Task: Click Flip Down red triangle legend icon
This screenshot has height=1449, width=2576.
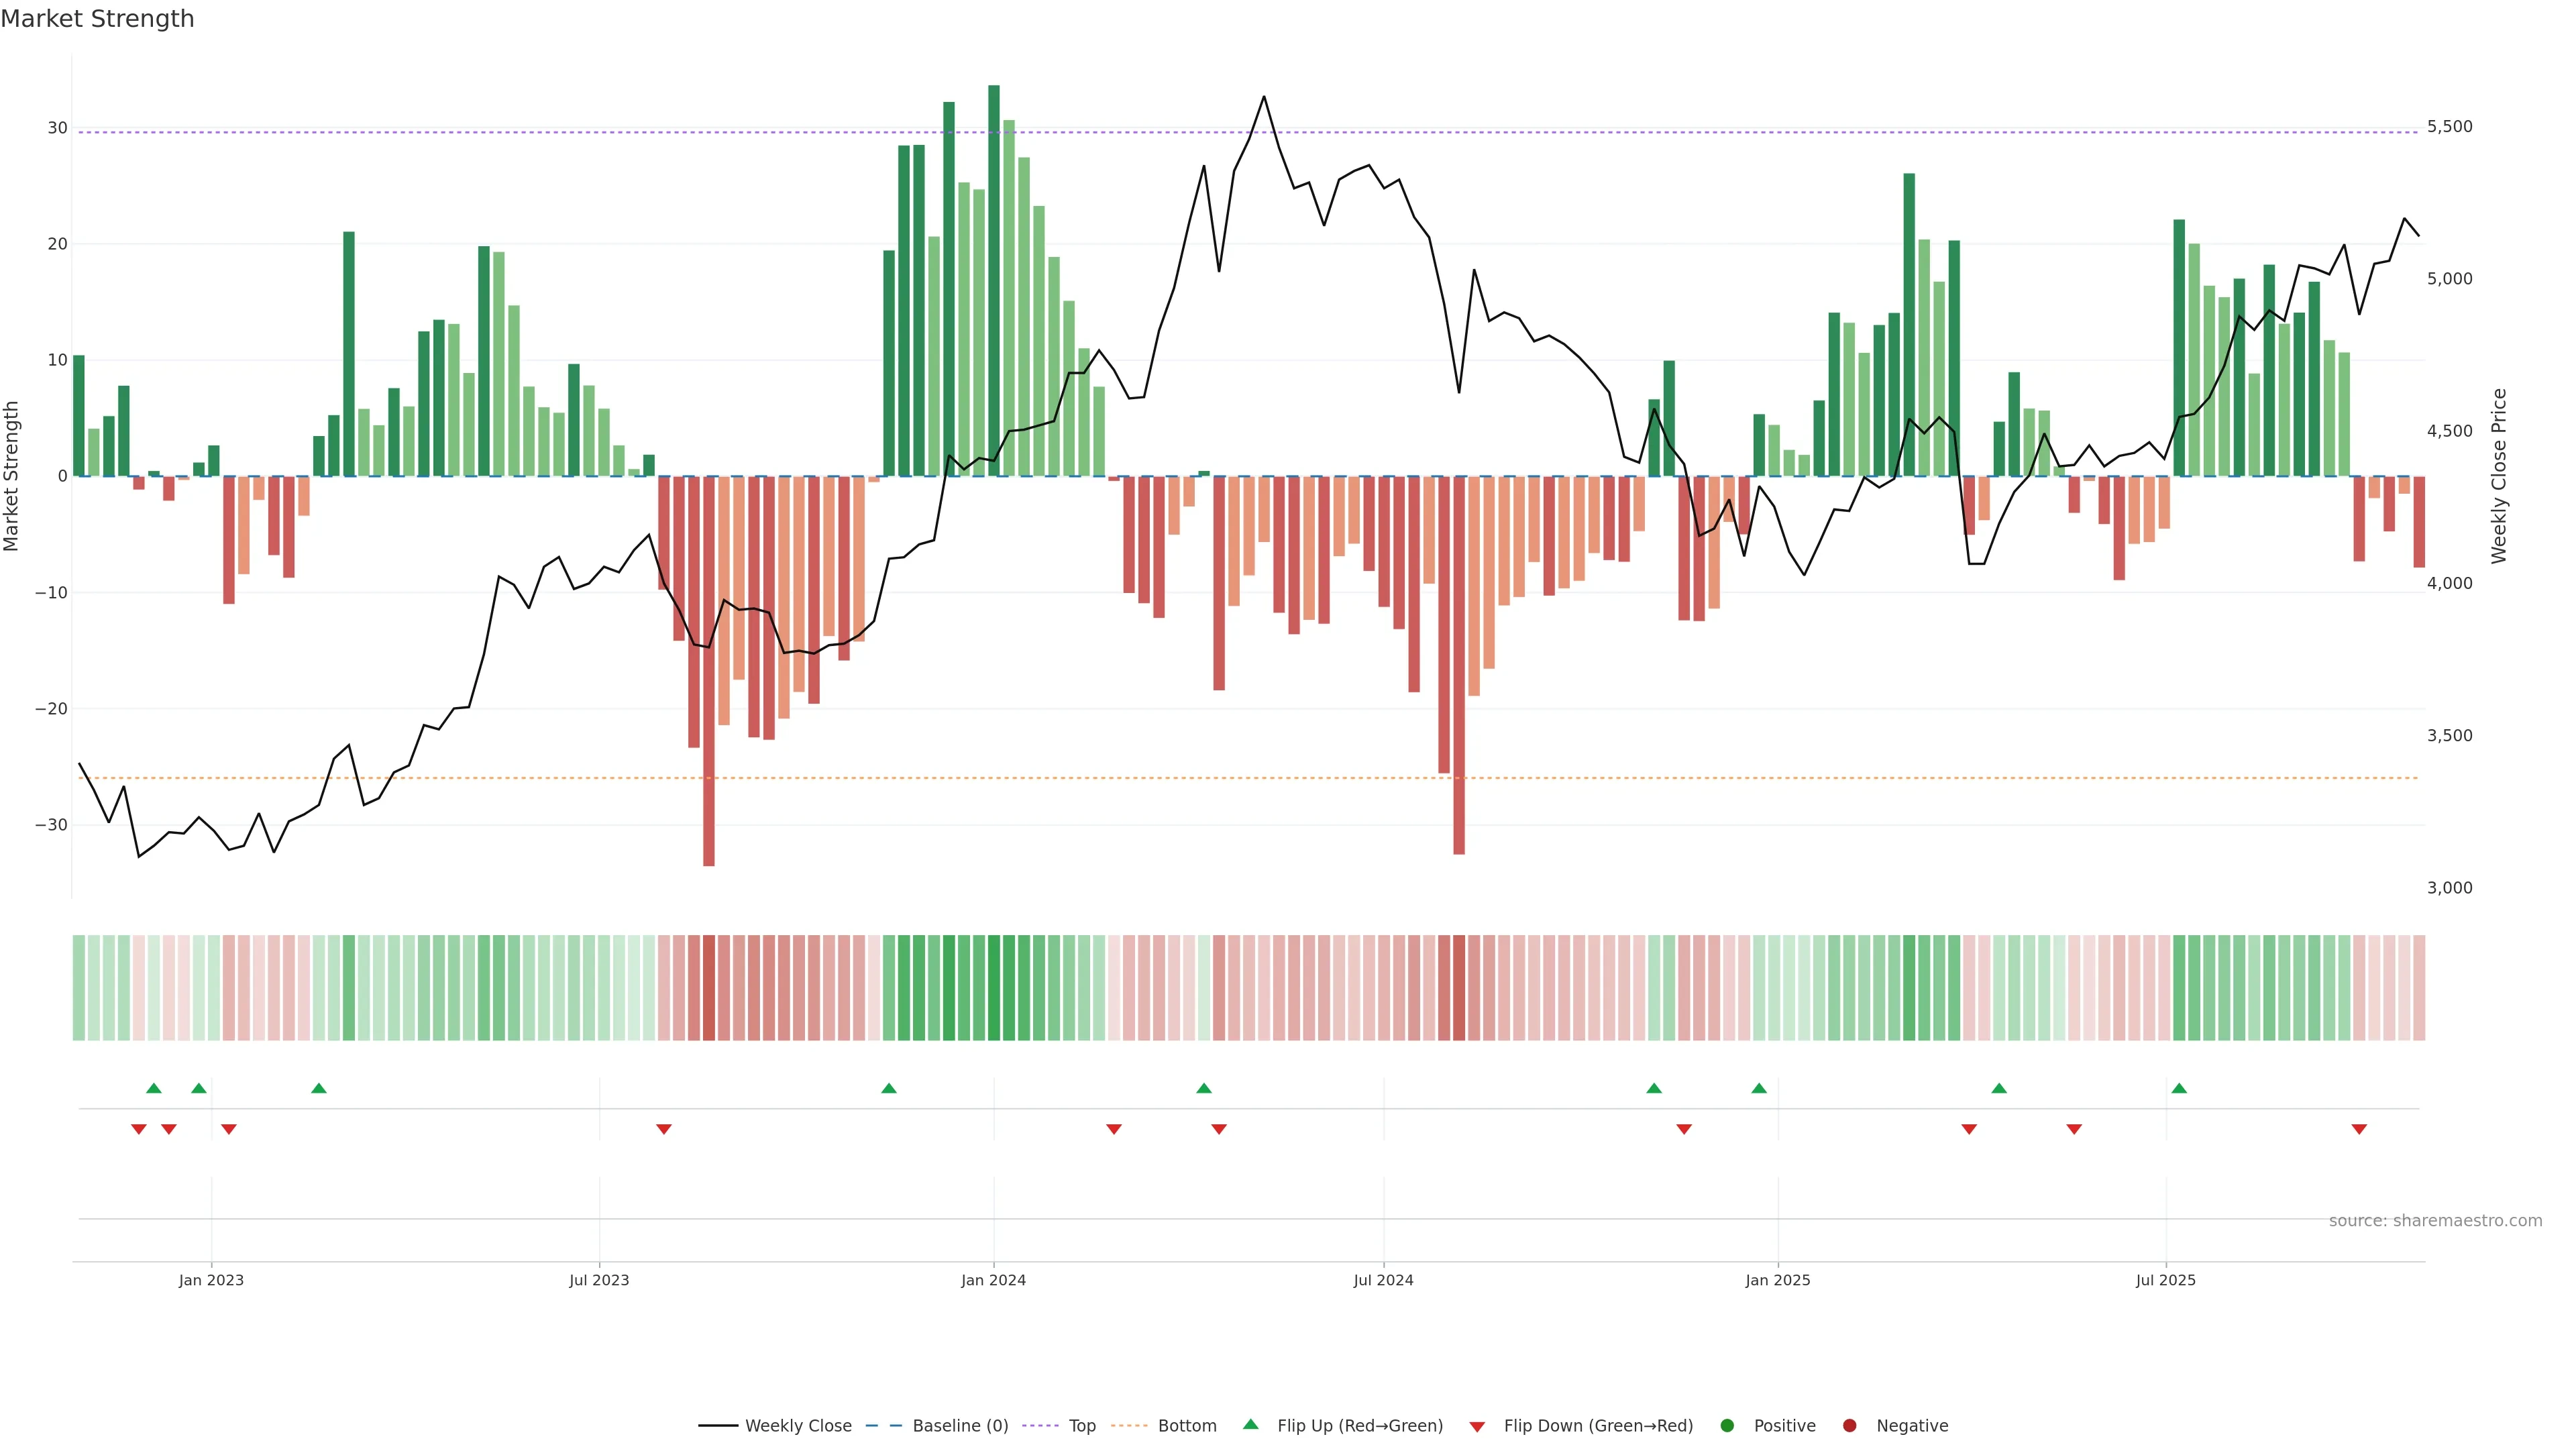Action: 1477,1426
